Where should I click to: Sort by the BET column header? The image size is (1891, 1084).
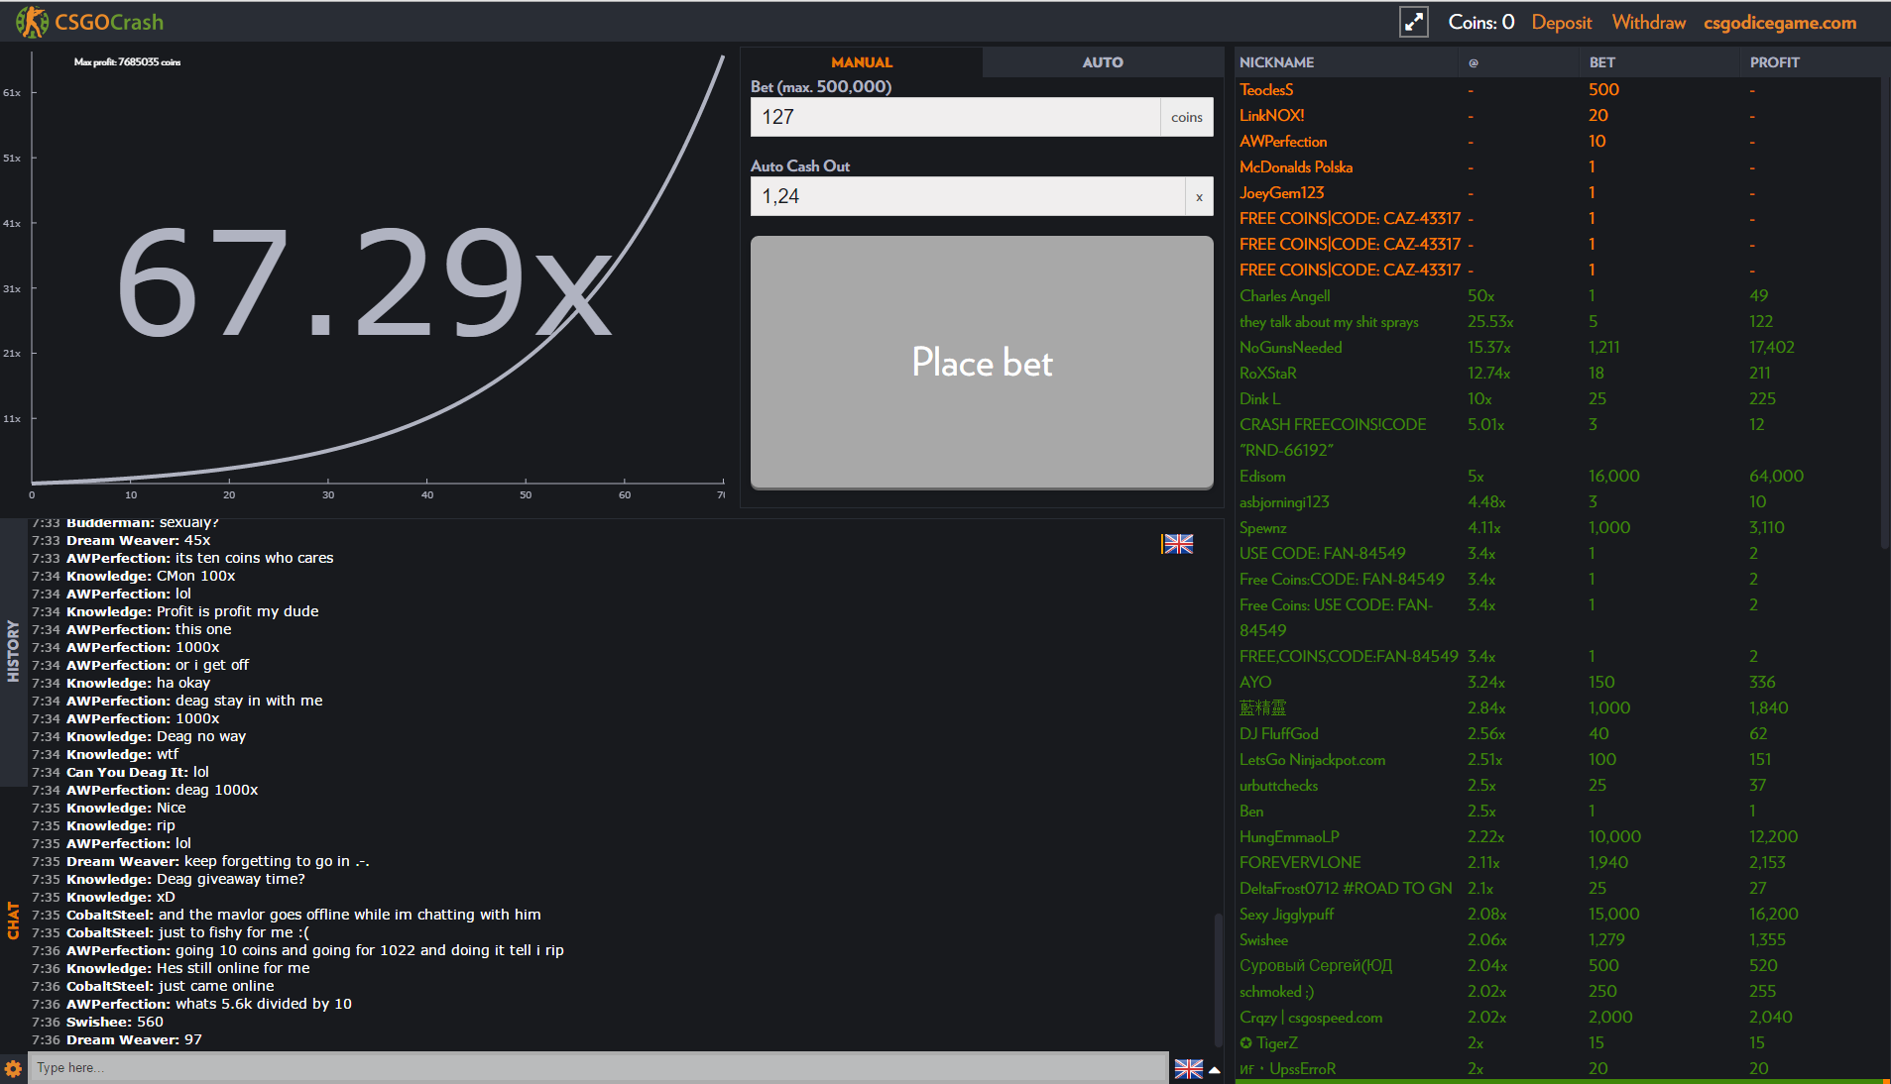[1601, 62]
